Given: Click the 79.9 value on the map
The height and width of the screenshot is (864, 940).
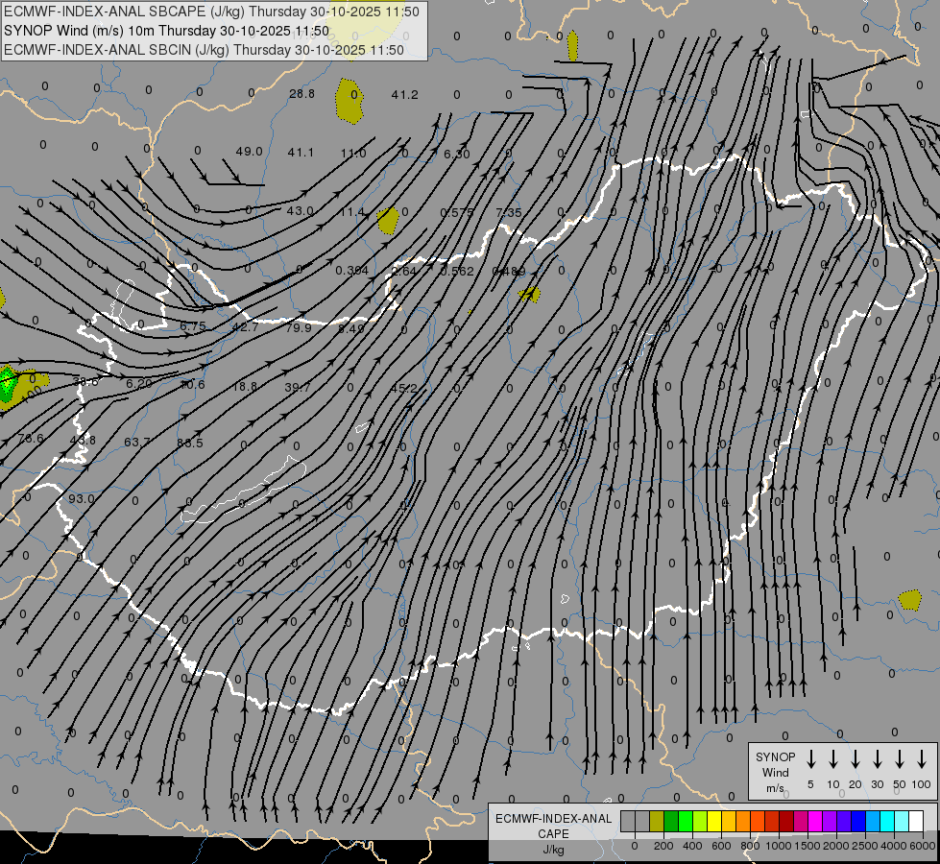Looking at the screenshot, I should [x=298, y=327].
